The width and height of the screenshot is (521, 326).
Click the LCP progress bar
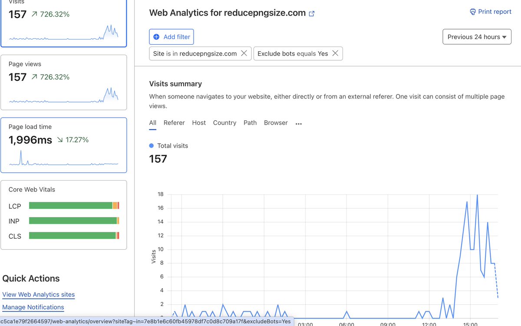click(x=74, y=206)
